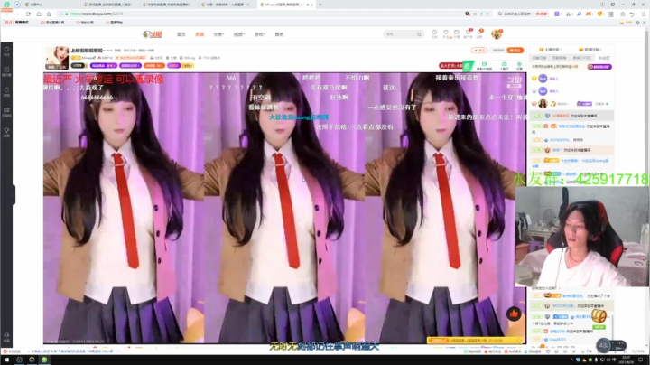Switch to the fourth browser tab

tap(226, 5)
